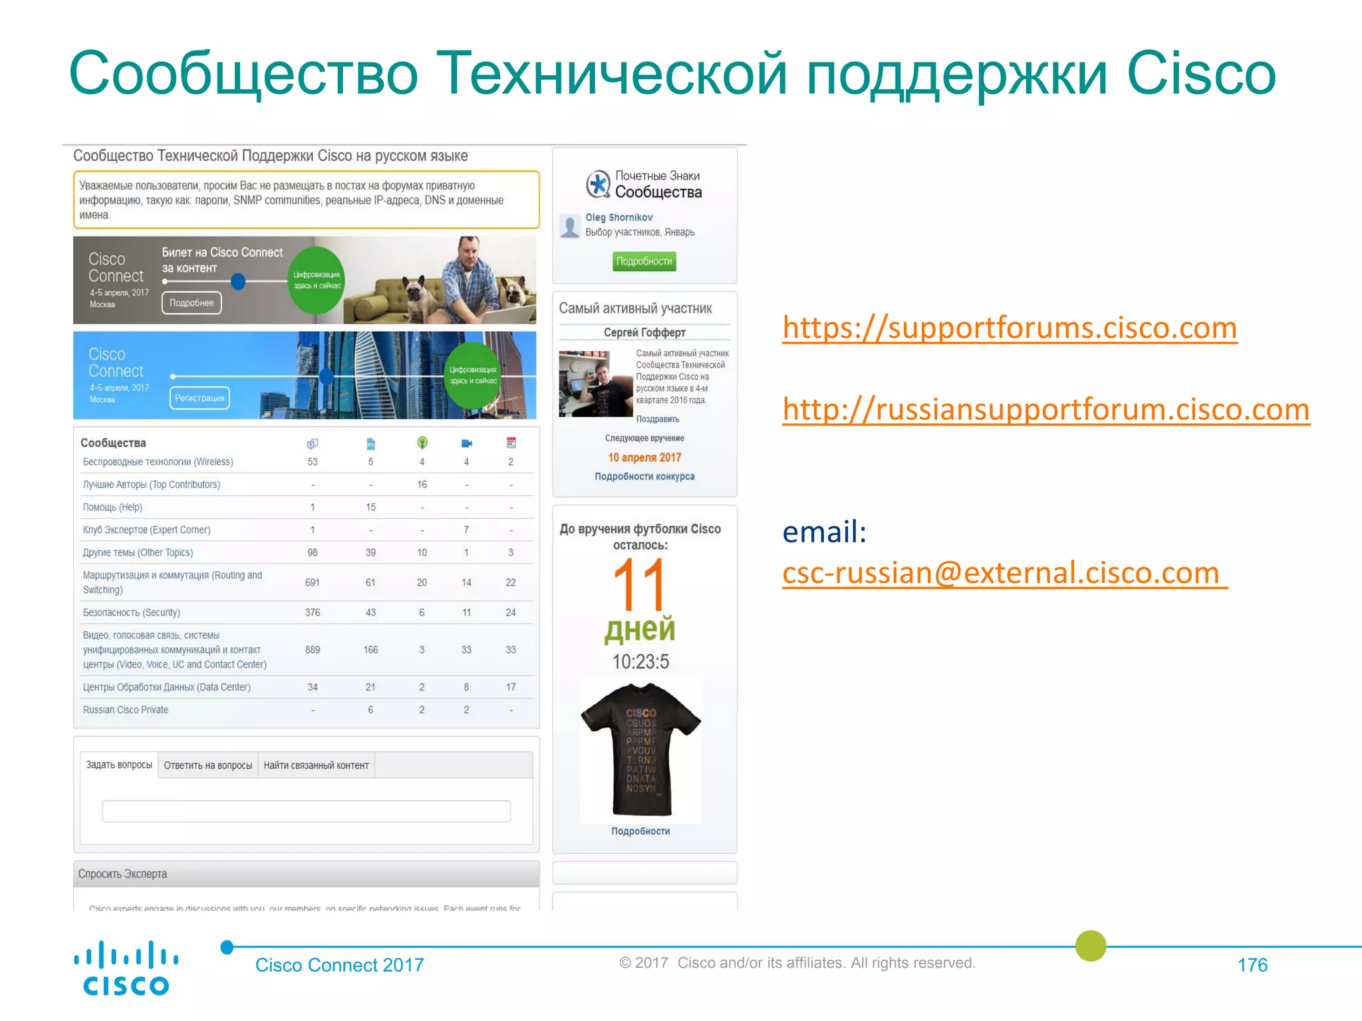Click the video camera column icon
The width and height of the screenshot is (1362, 1021).
point(466,443)
